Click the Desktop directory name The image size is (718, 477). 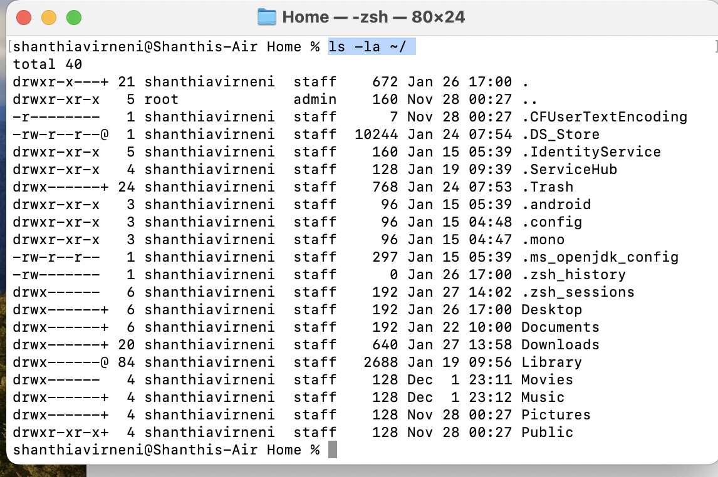pos(552,310)
